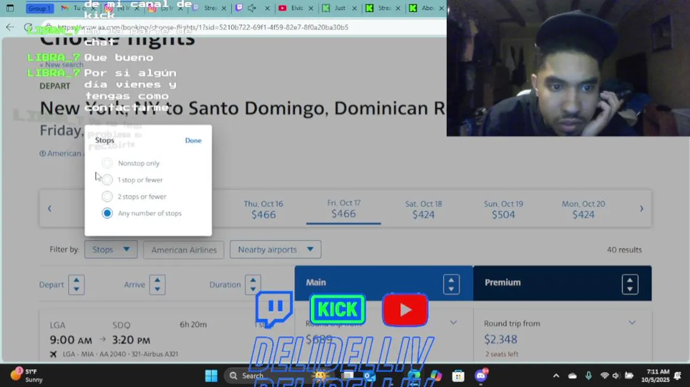690x387 pixels.
Task: Select the 'Nonstop only' radio option
Action: coord(107,163)
